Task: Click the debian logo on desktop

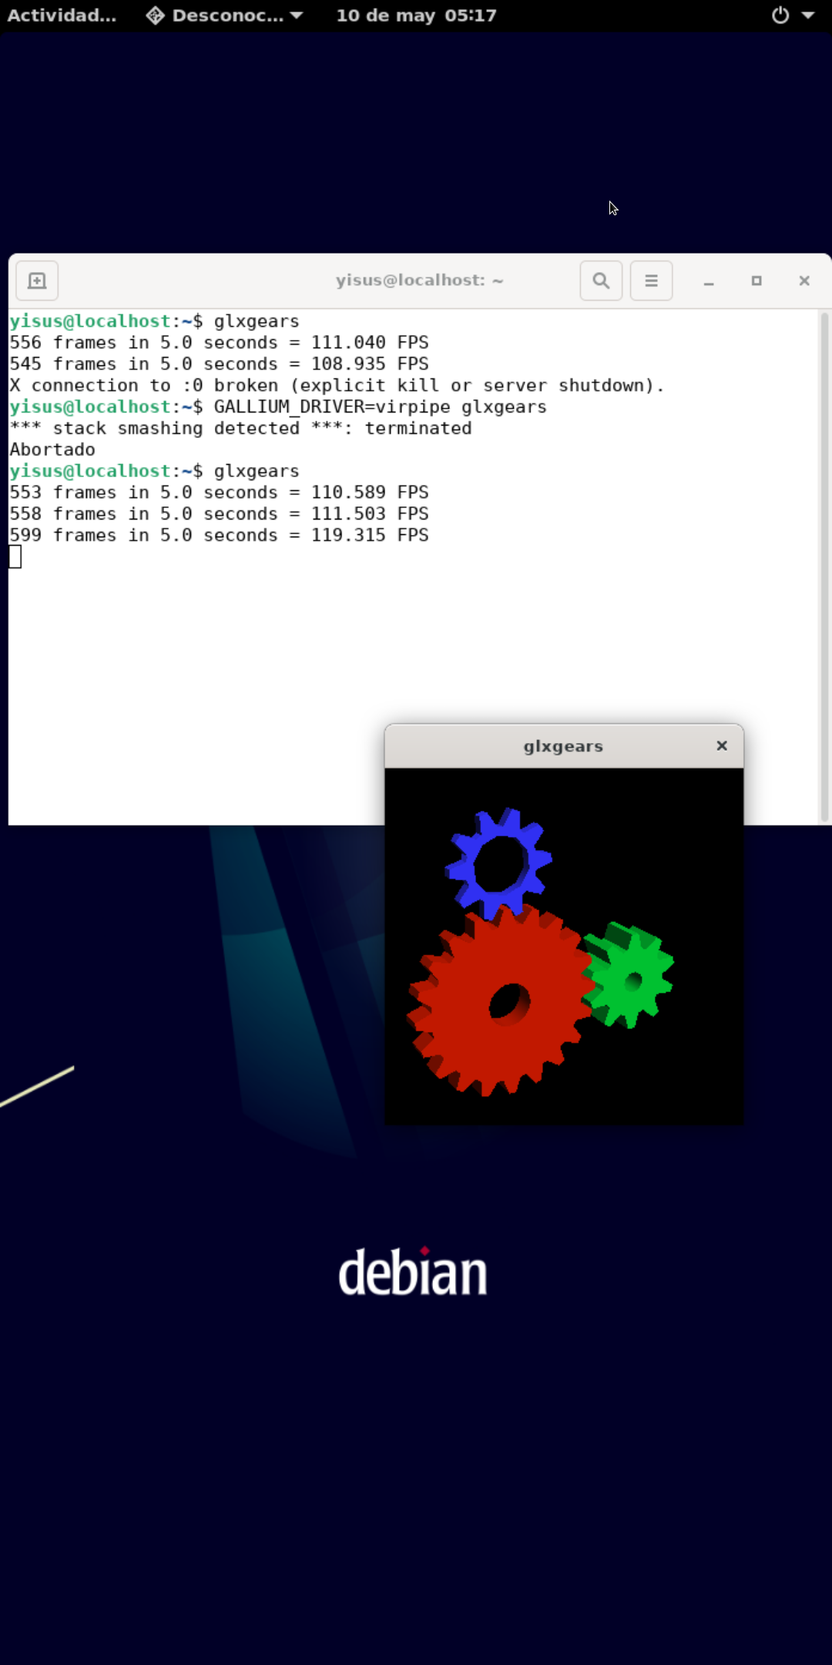Action: click(413, 1272)
